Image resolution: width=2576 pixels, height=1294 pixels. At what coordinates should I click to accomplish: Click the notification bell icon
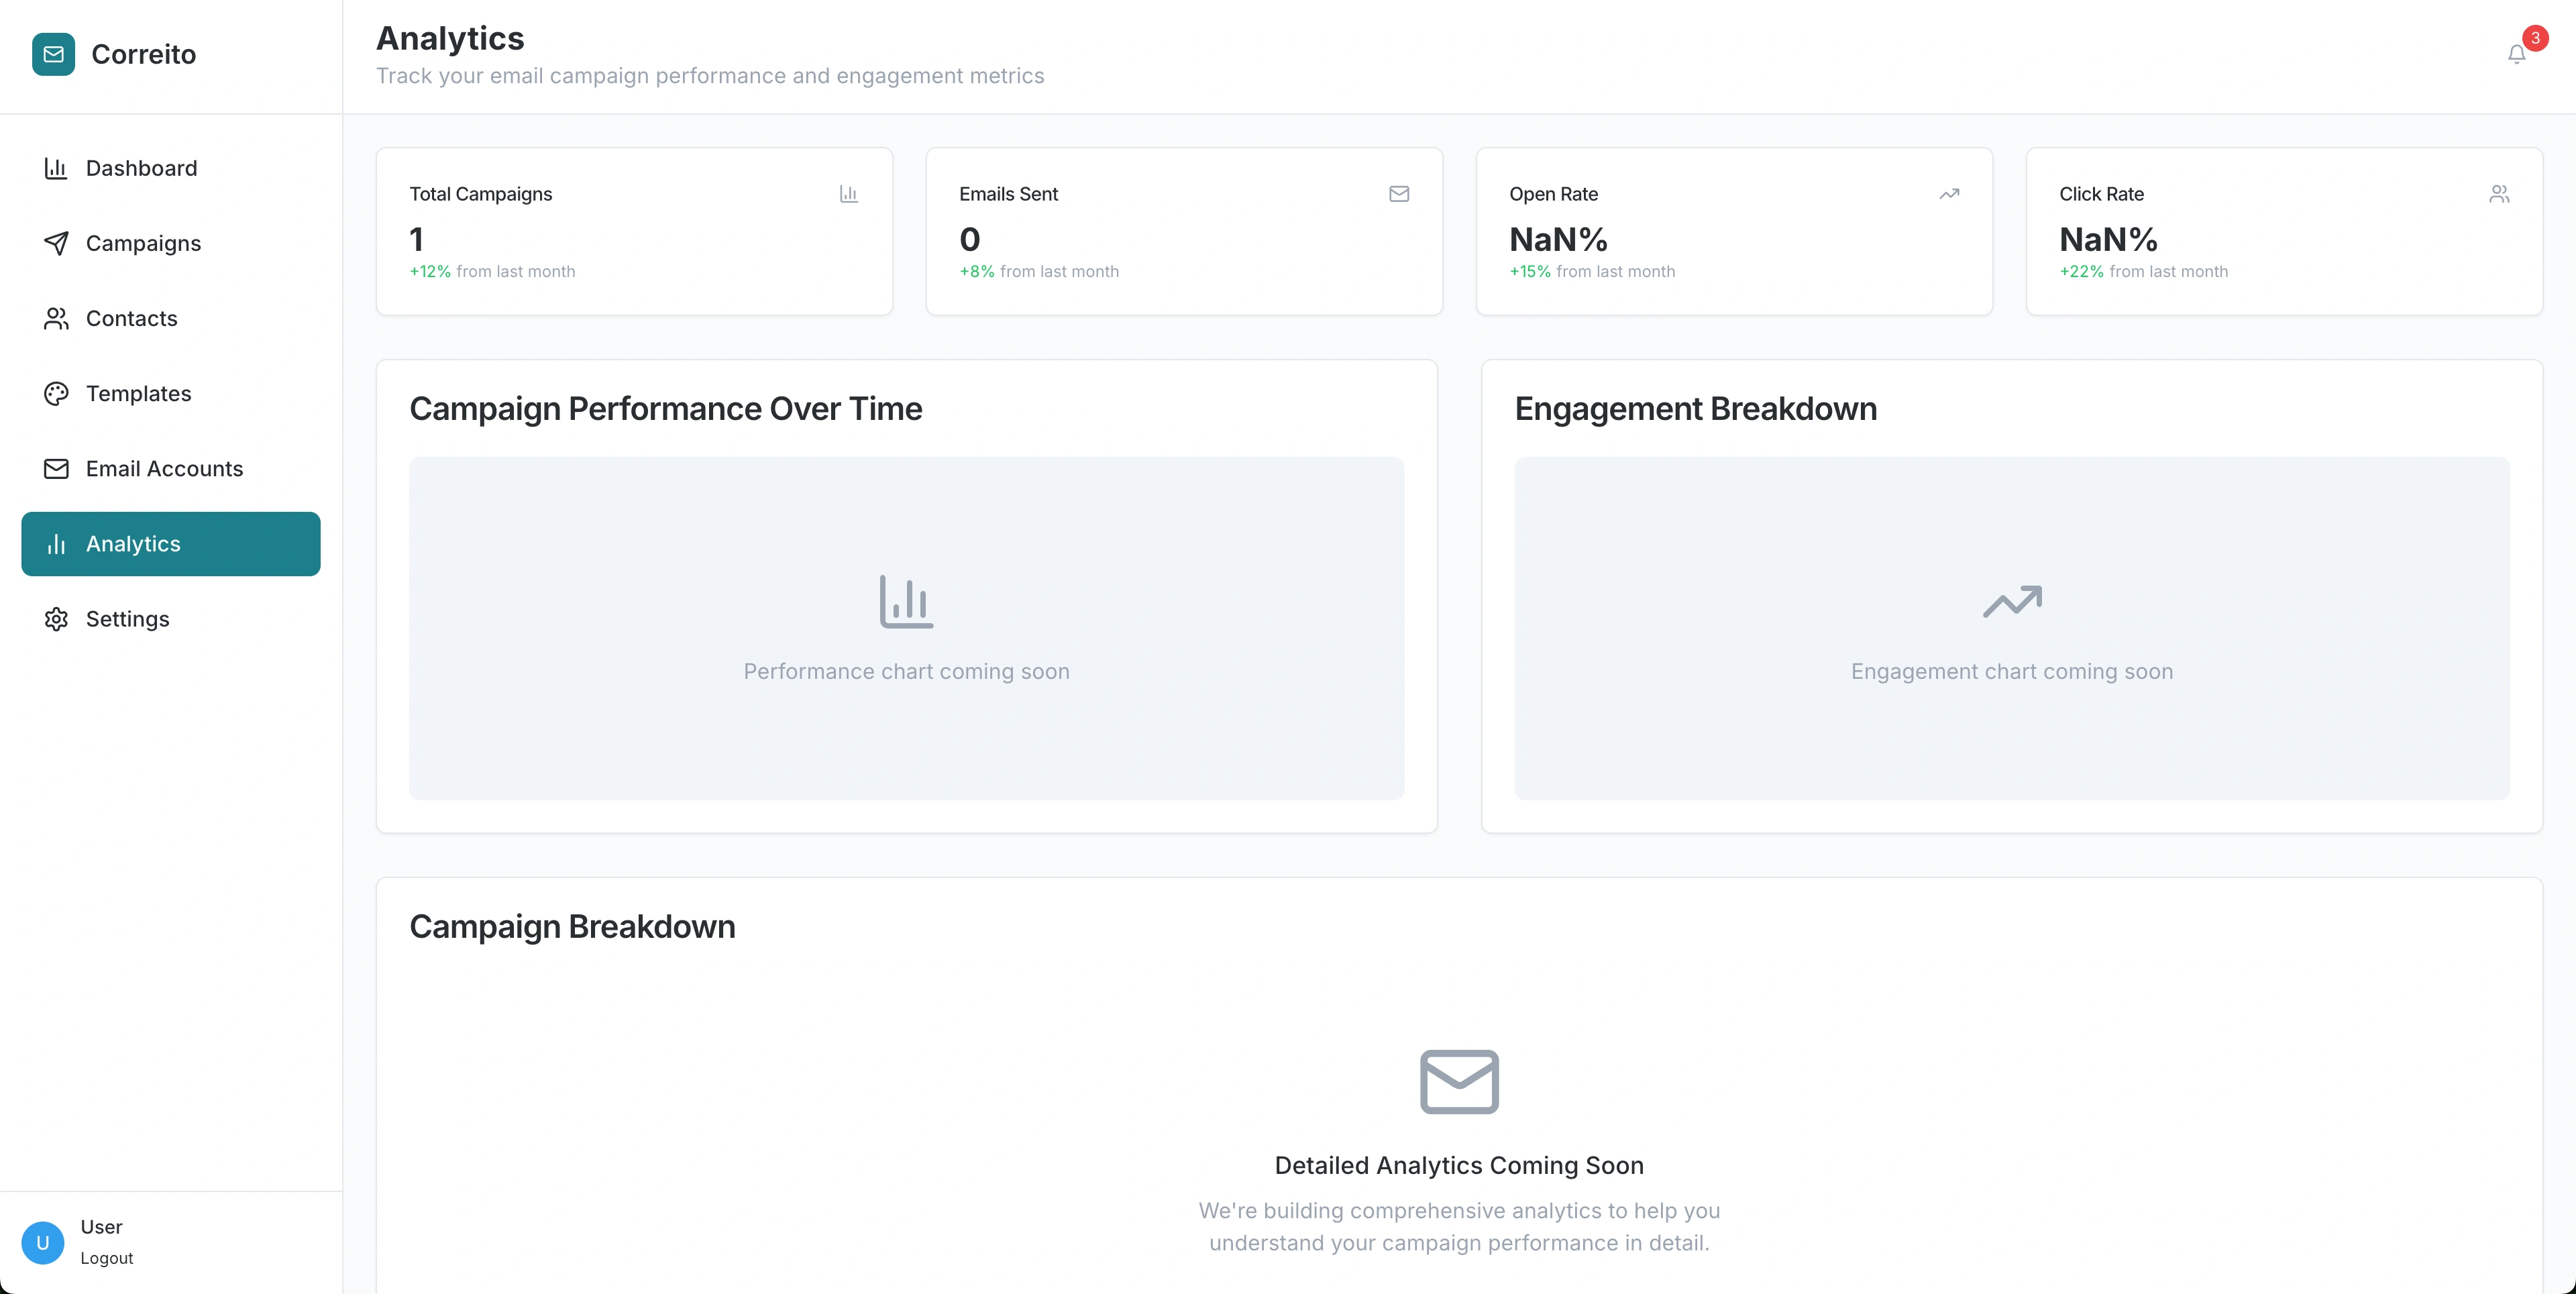click(2516, 55)
